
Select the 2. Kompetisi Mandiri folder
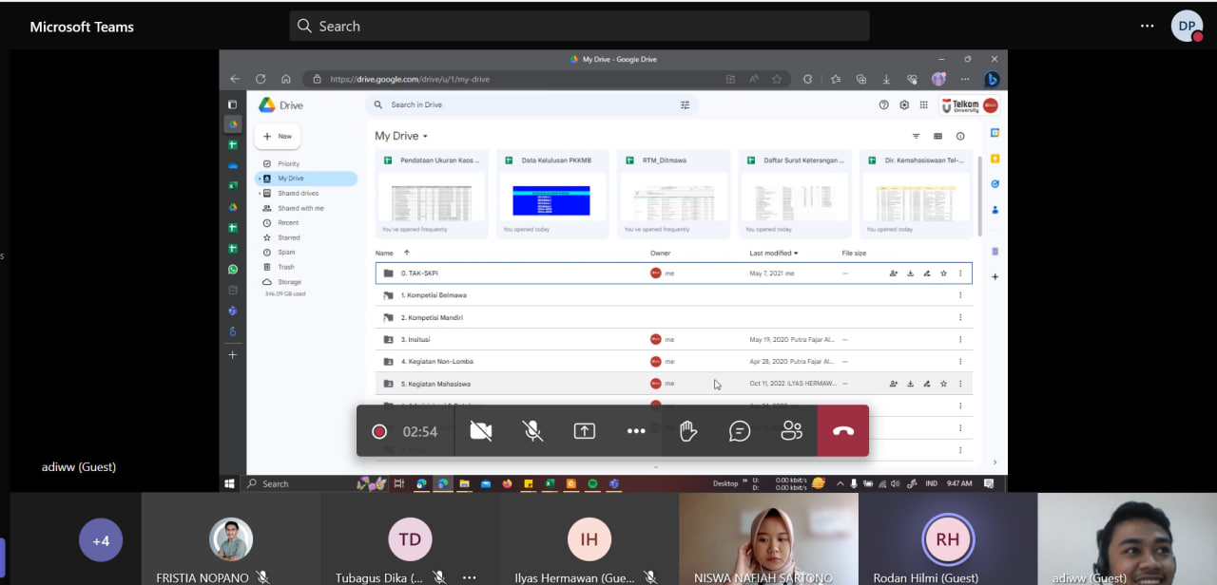pyautogui.click(x=674, y=317)
